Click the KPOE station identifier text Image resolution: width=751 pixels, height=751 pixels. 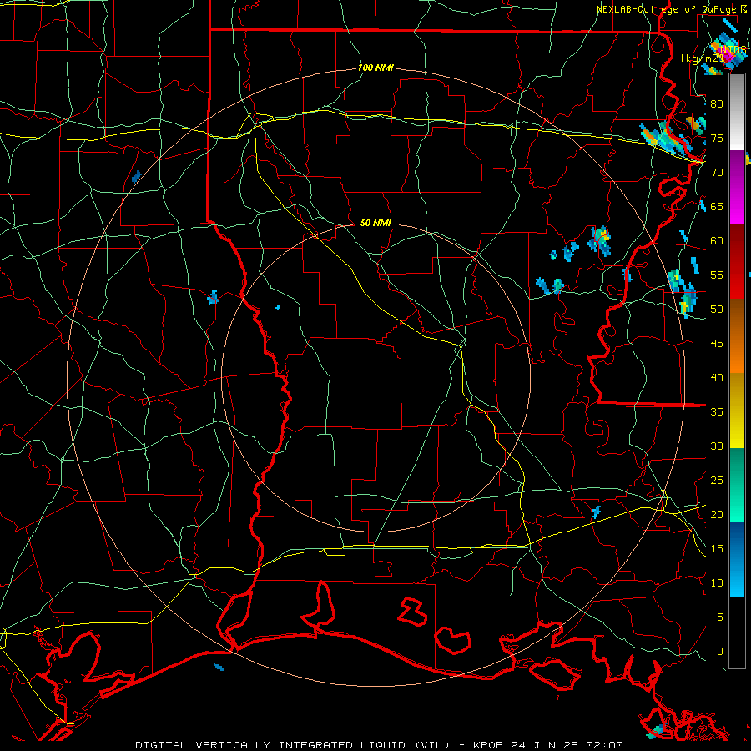(x=488, y=745)
